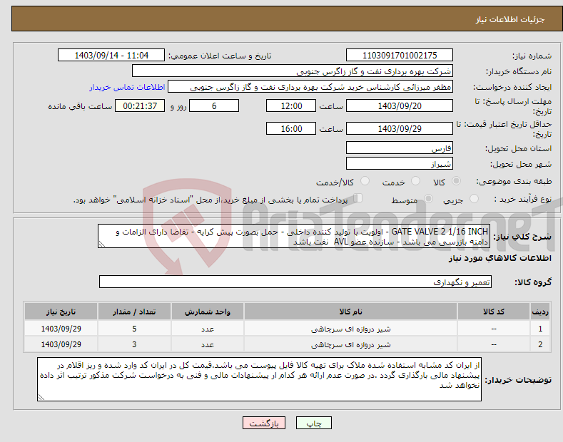Image resolution: width=563 pixels, height=442 pixels.
Task: Click the unit عدد in row 1
Action: [x=208, y=329]
